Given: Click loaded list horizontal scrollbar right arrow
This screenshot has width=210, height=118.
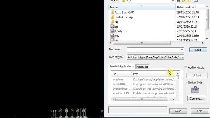Looking at the screenshot, I should click(174, 99).
